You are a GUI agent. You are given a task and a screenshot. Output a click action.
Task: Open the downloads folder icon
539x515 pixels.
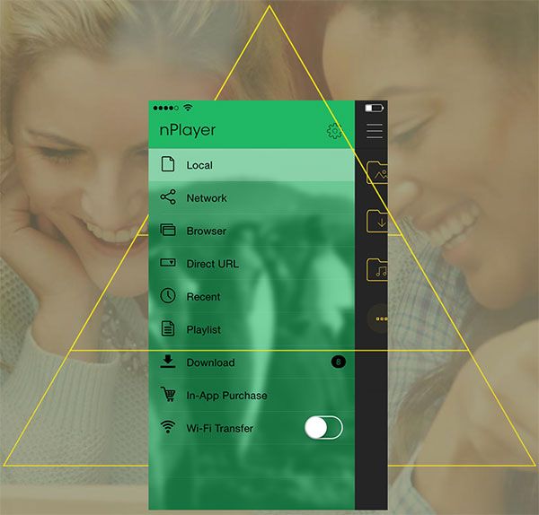(x=377, y=221)
